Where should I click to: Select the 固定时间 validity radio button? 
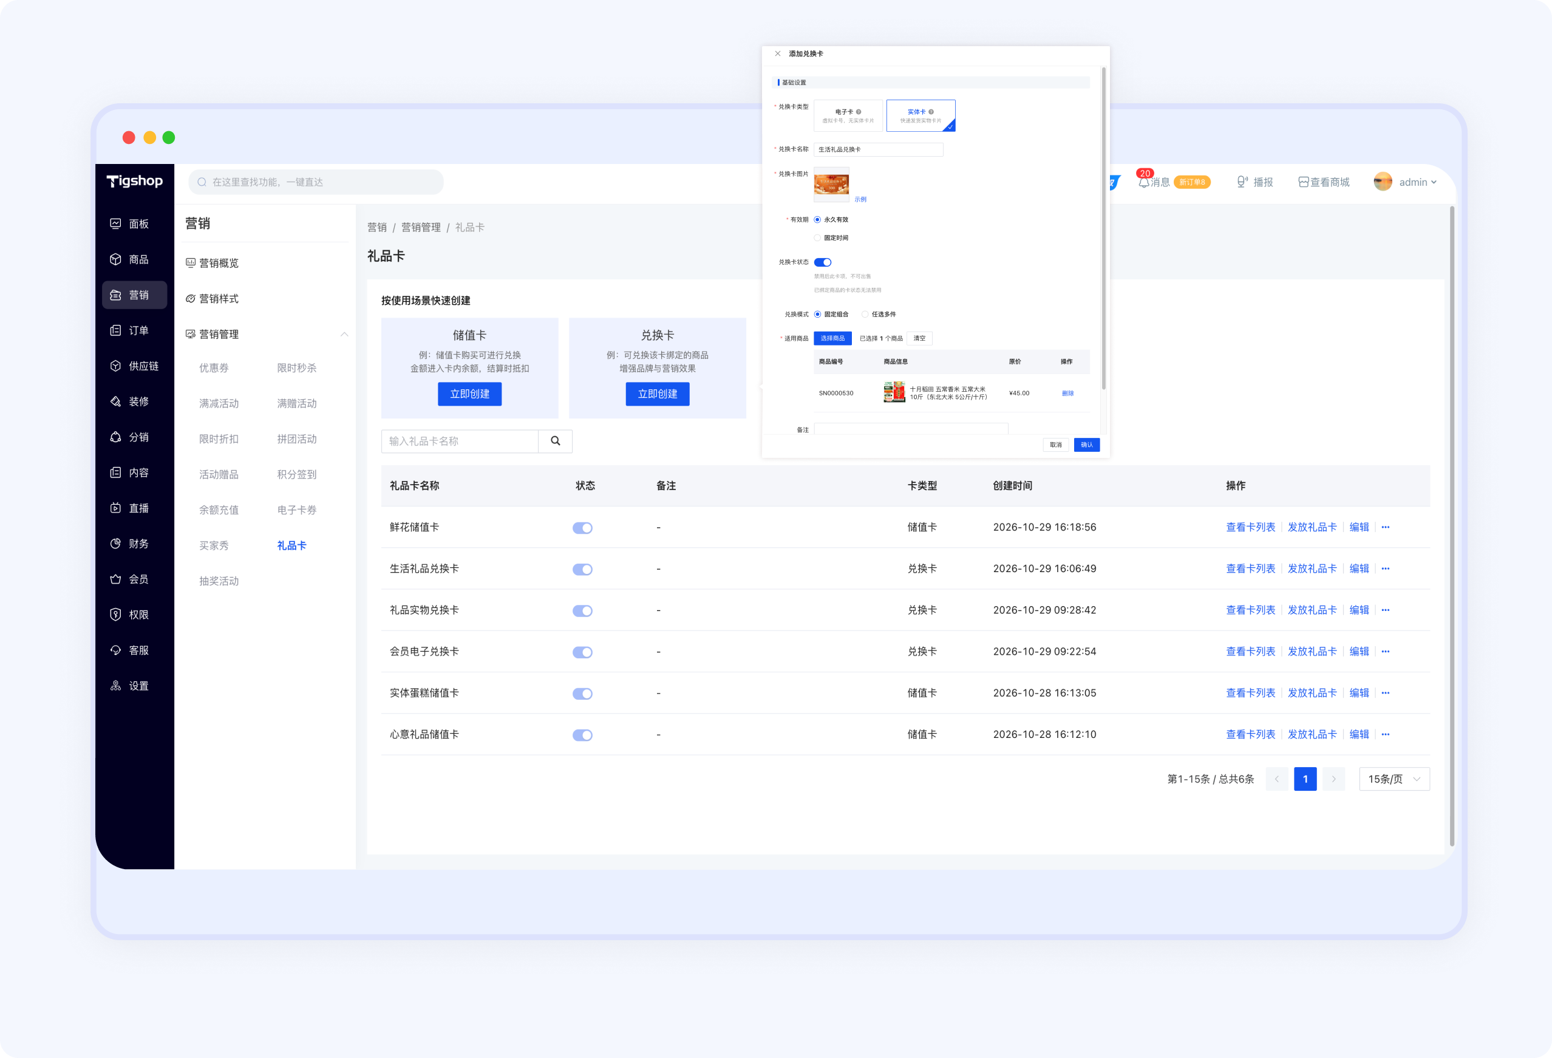click(x=817, y=238)
